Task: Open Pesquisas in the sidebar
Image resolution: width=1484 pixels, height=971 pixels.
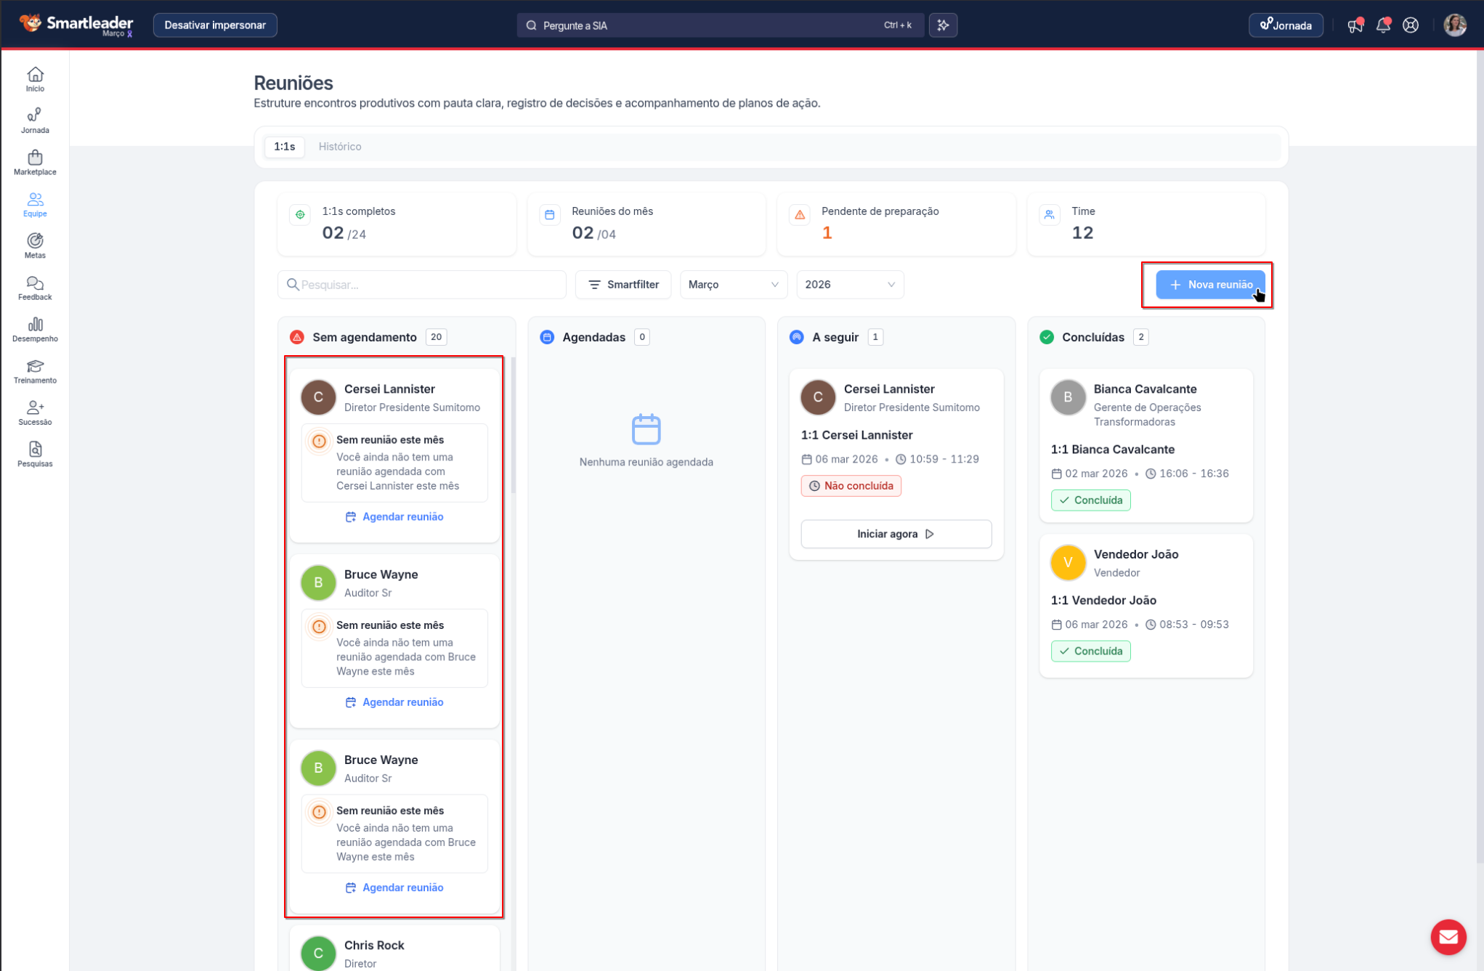Action: point(35,454)
